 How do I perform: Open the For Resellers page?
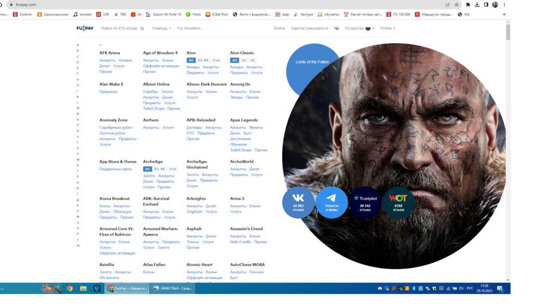point(189,28)
